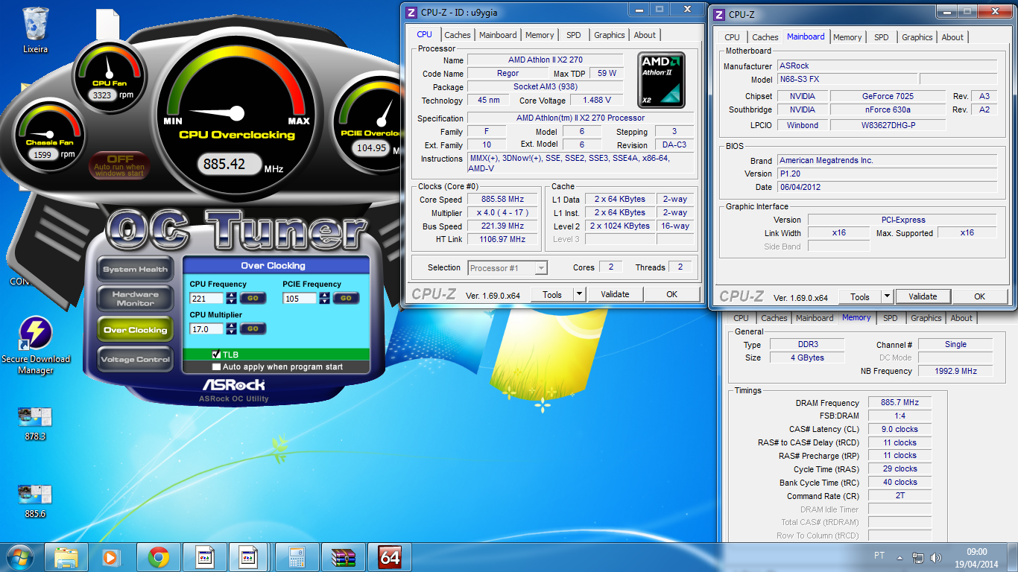This screenshot has width=1018, height=572.
Task: Open Google Chrome from the taskbar
Action: 157,557
